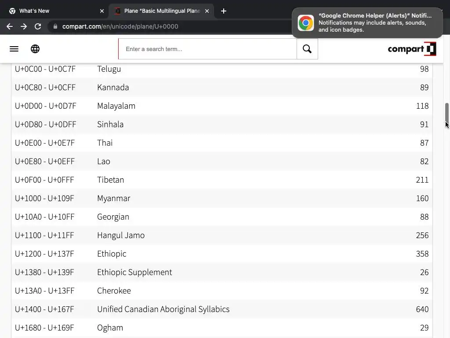Select range U+1200 - U+137F
This screenshot has width=450, height=338.
point(44,254)
